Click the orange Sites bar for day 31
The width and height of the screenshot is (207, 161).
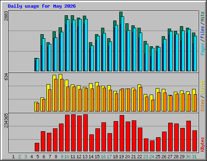[x=195, y=103]
